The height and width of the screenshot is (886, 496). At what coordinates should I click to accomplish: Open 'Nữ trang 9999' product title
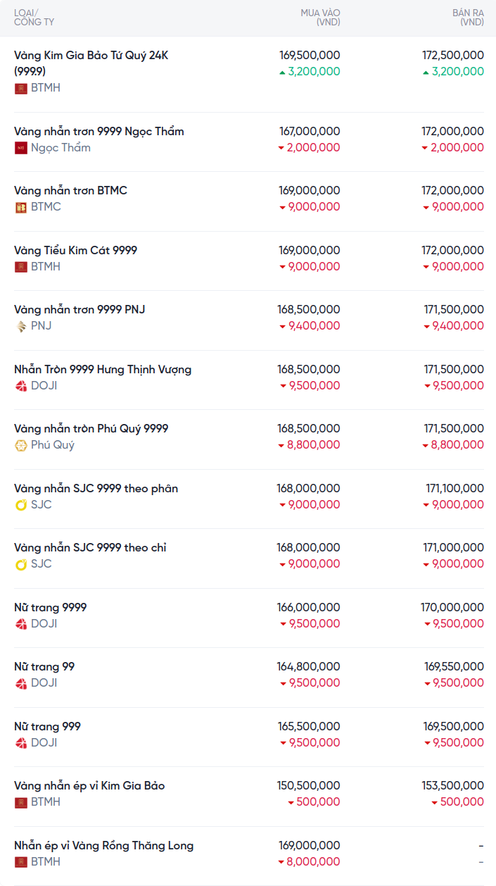click(51, 608)
